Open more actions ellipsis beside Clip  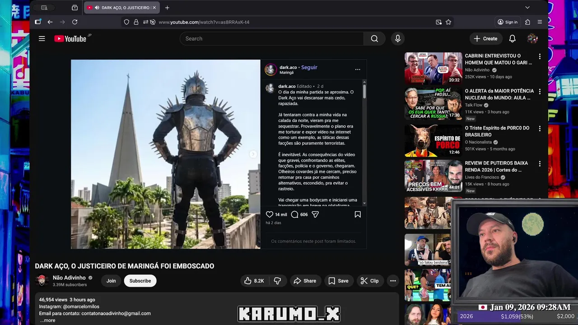[x=393, y=281]
